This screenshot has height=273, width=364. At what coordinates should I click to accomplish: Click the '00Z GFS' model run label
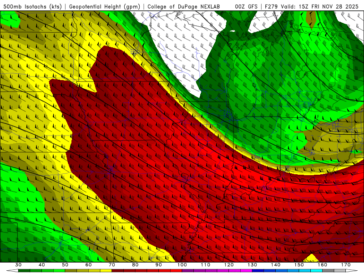point(246,7)
